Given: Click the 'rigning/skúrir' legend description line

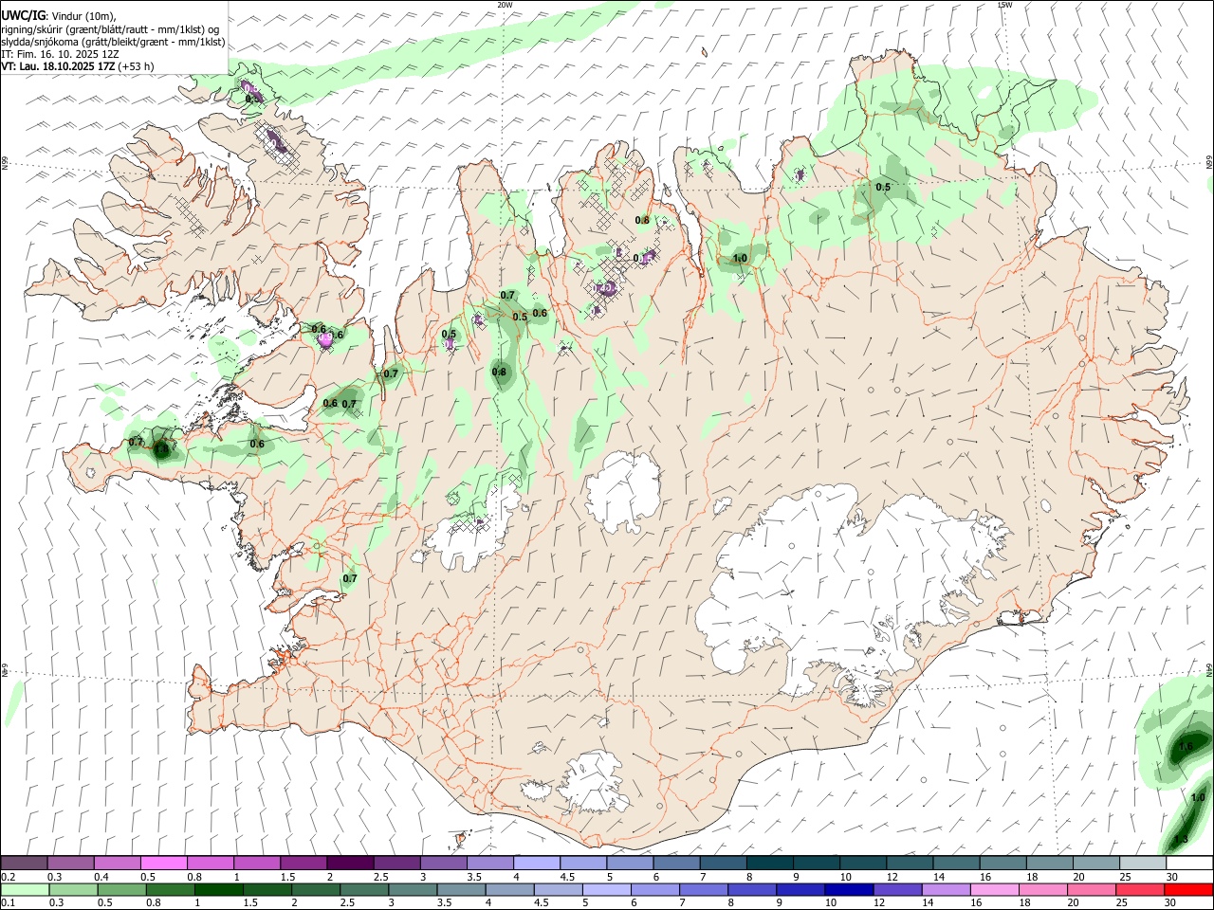Looking at the screenshot, I should pos(110,29).
